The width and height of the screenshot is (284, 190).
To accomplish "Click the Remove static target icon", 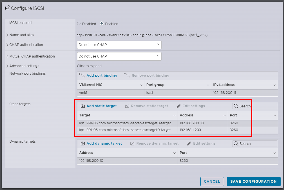I will (127, 106).
